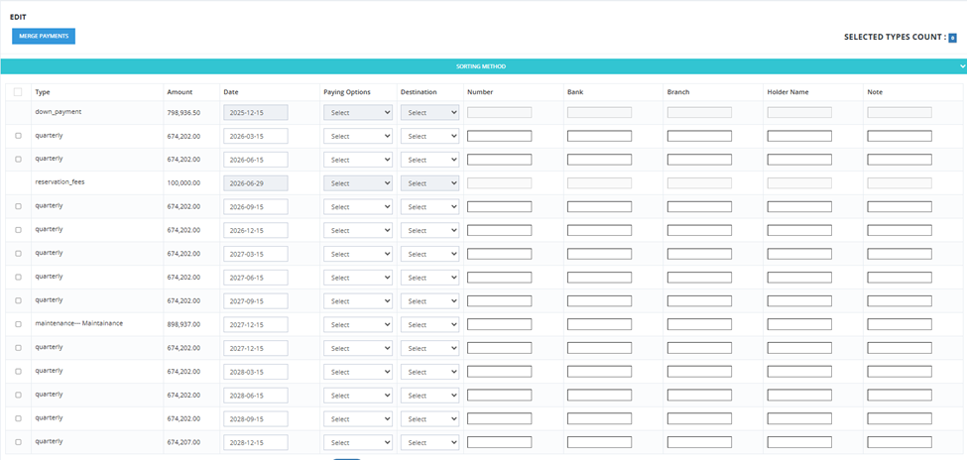
Task: Click the Bank field for 2027-03-15 row
Action: [599, 254]
